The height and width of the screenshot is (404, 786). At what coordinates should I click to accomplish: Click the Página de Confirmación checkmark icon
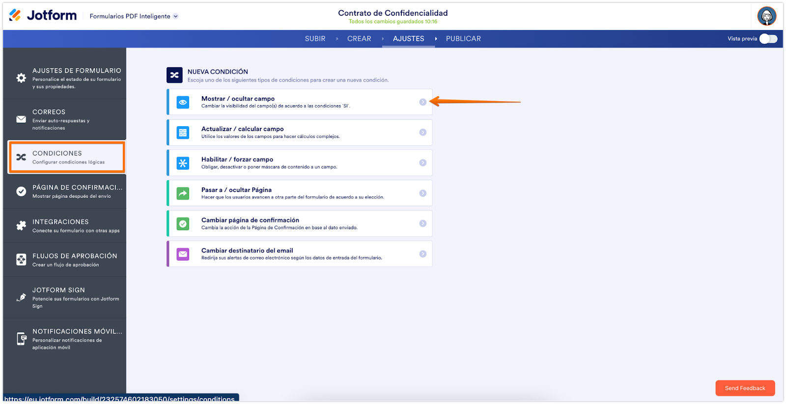coord(21,191)
